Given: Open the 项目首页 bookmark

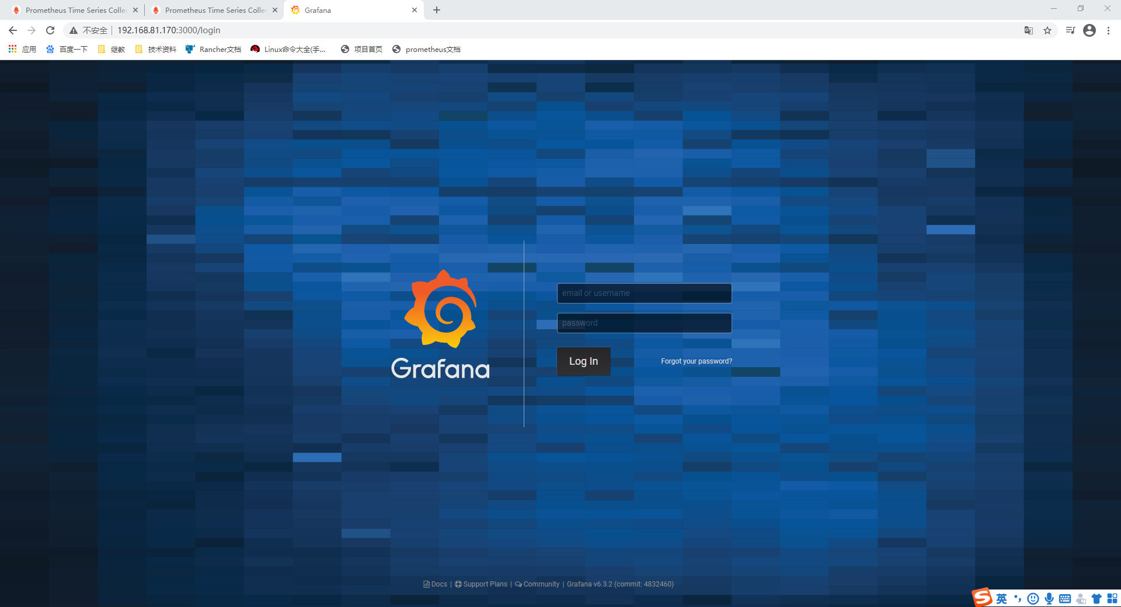Looking at the screenshot, I should 361,50.
